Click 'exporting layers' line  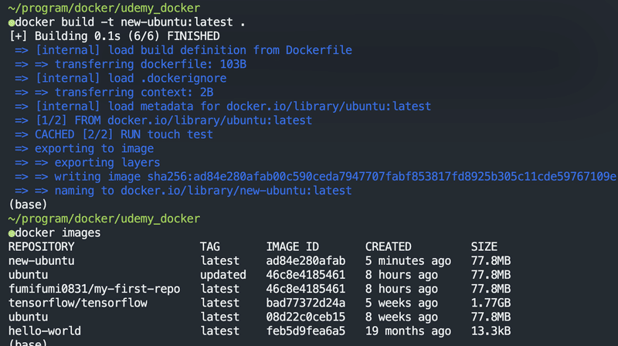tap(87, 162)
